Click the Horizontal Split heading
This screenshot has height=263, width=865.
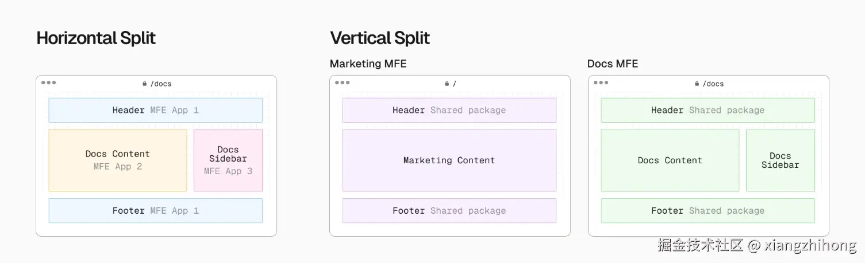tap(96, 38)
